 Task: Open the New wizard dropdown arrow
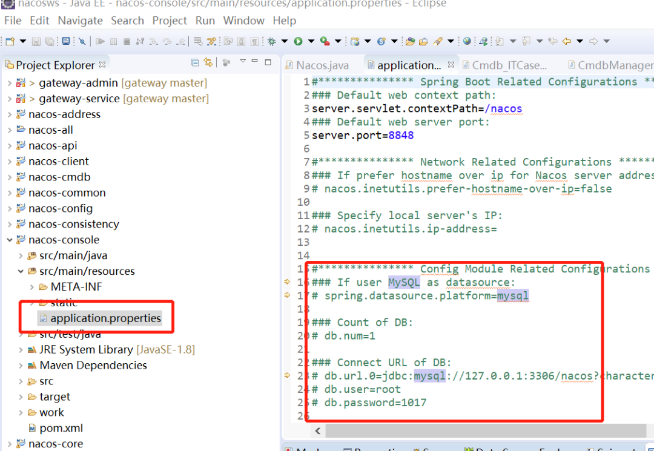tap(23, 41)
